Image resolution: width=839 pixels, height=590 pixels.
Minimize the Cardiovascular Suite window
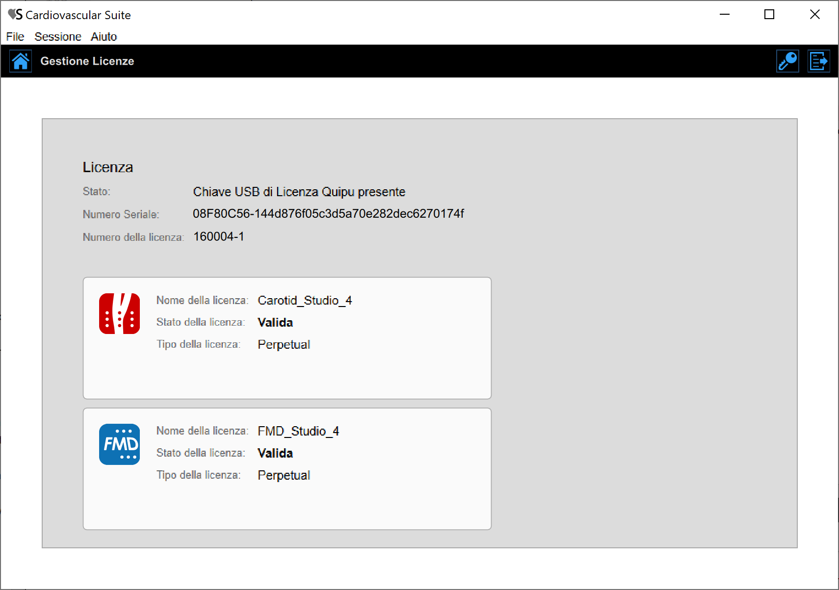(725, 15)
